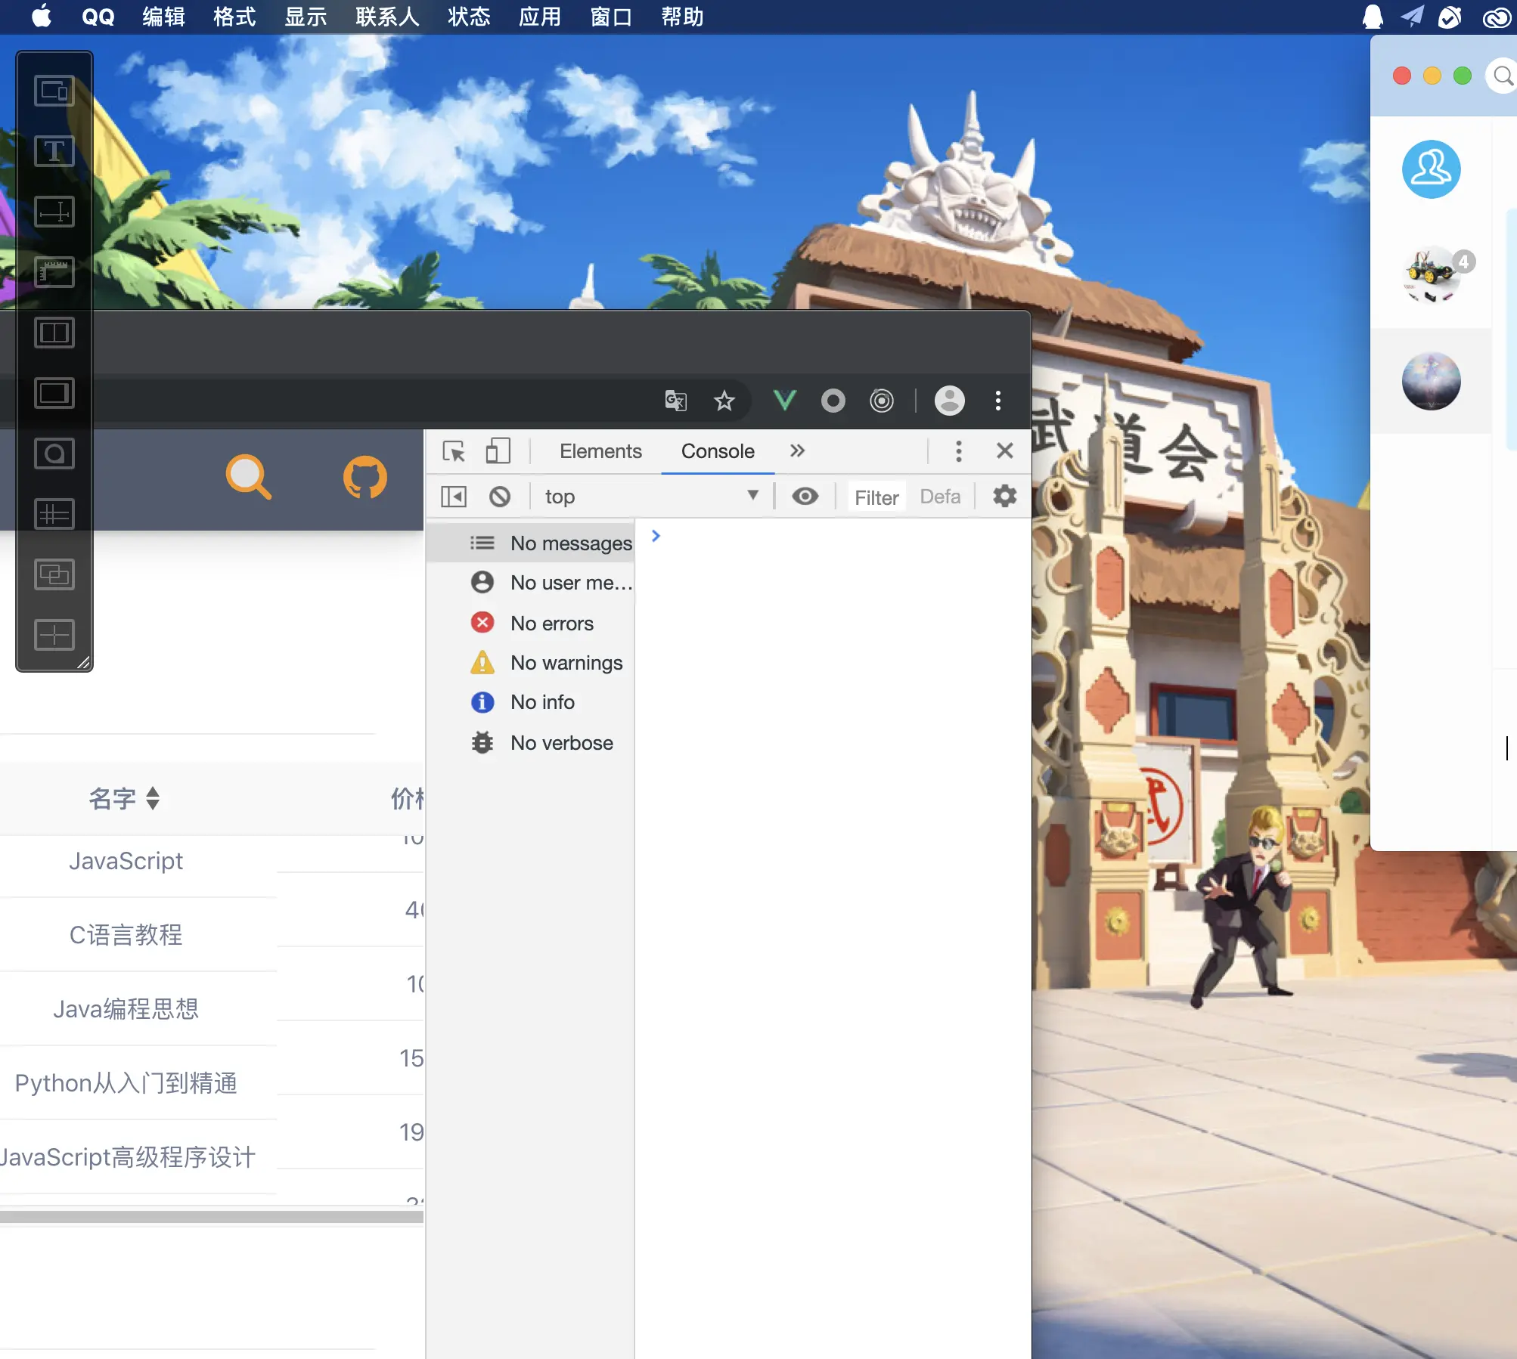1517x1359 pixels.
Task: Click the orange GitHub icon
Action: 365,478
